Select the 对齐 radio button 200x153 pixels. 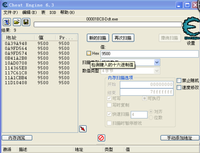click(x=151, y=112)
